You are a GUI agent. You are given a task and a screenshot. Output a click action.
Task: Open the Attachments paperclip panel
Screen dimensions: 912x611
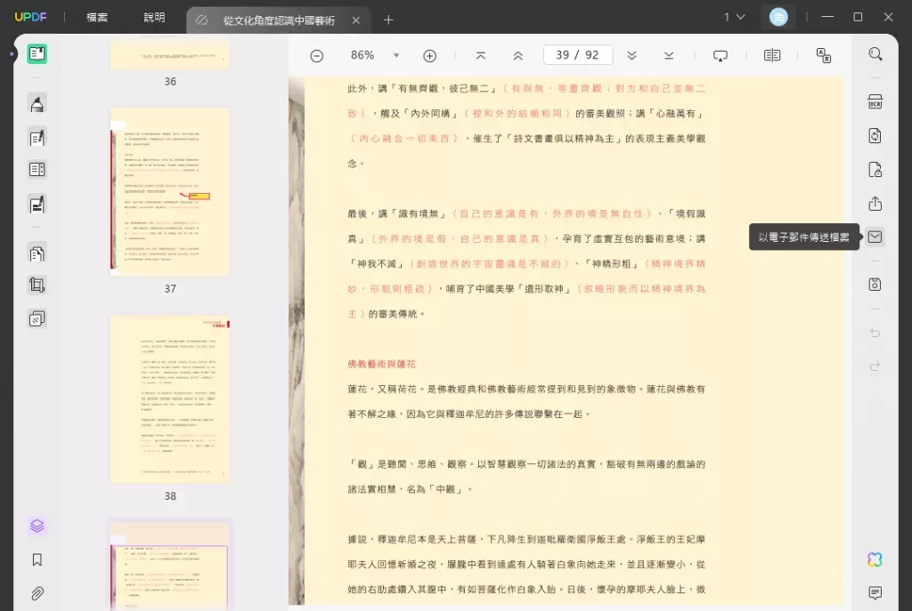(37, 593)
